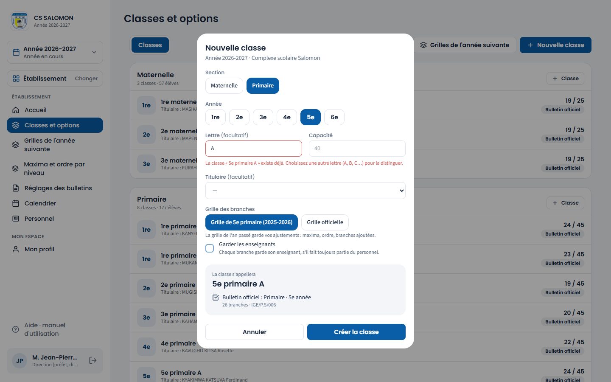611x382 pixels.
Task: Click the Changer establishment link
Action: pos(86,79)
